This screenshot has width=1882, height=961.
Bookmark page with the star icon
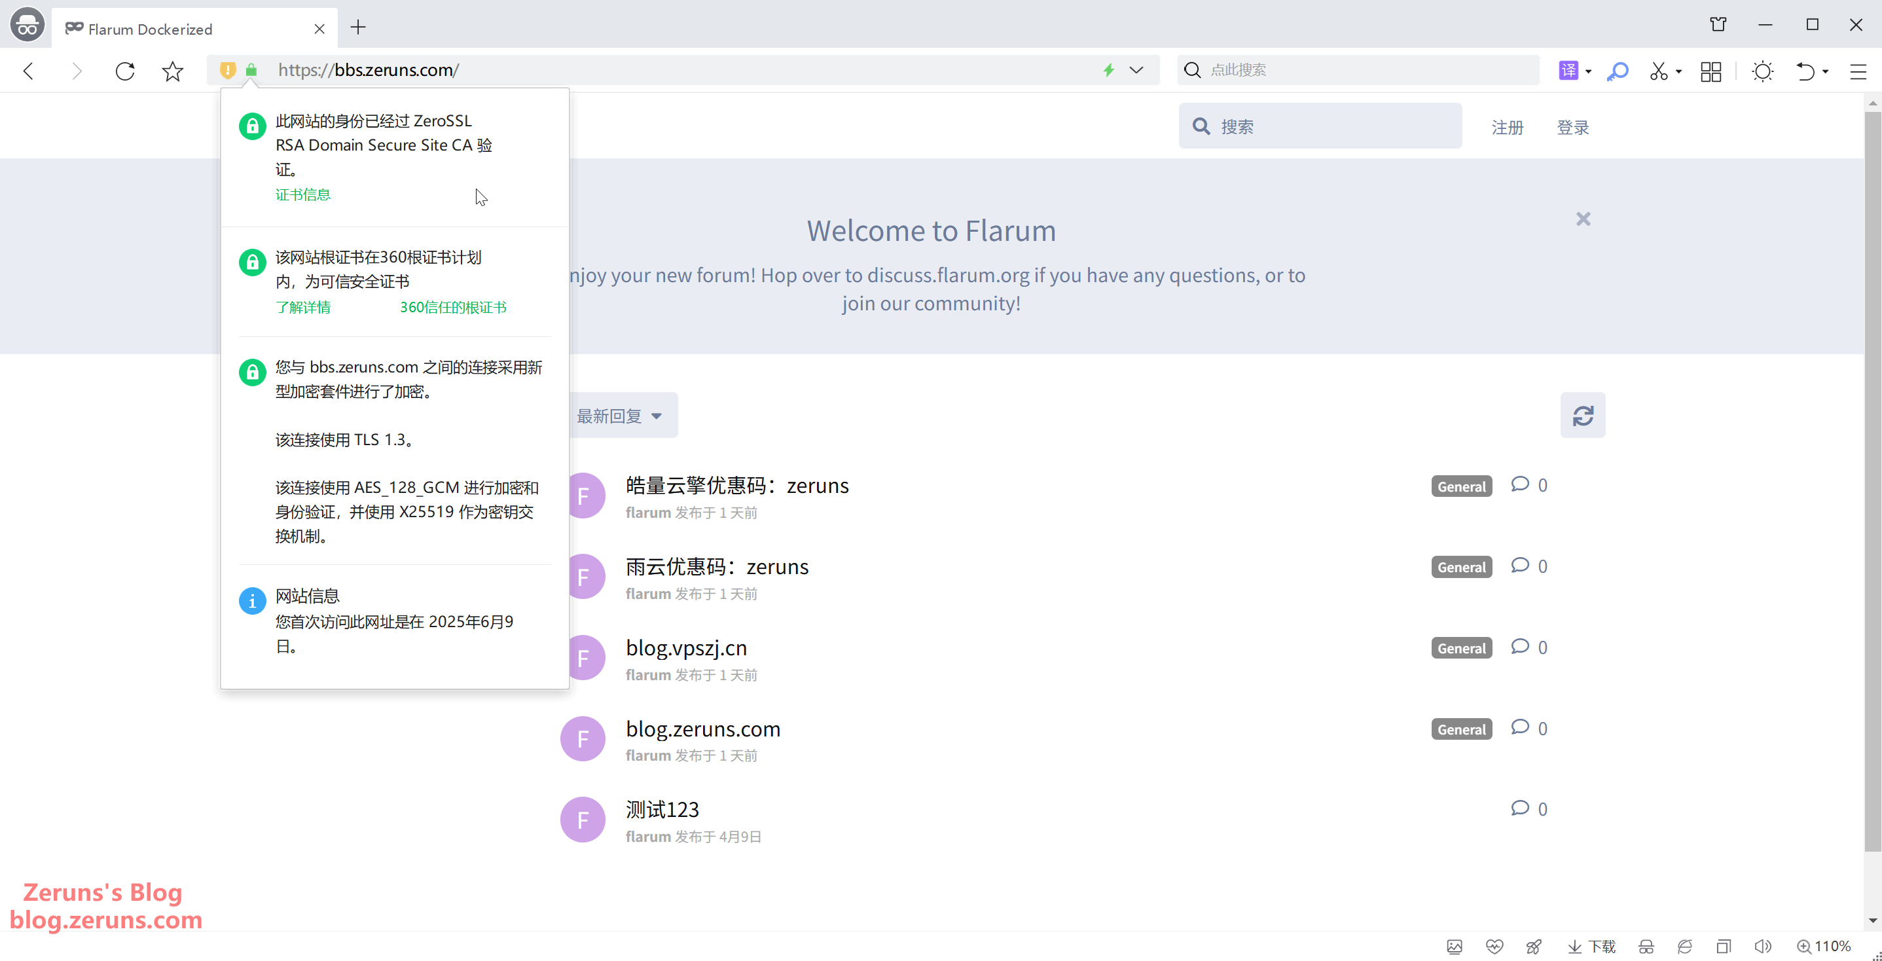[172, 71]
